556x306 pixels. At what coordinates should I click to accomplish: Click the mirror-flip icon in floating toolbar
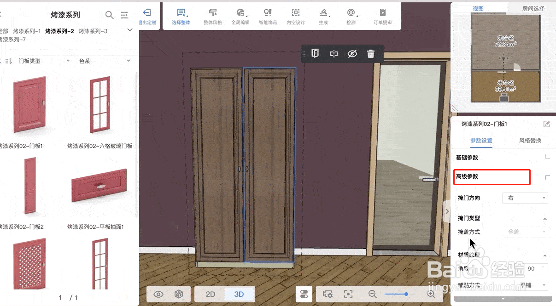pos(334,54)
